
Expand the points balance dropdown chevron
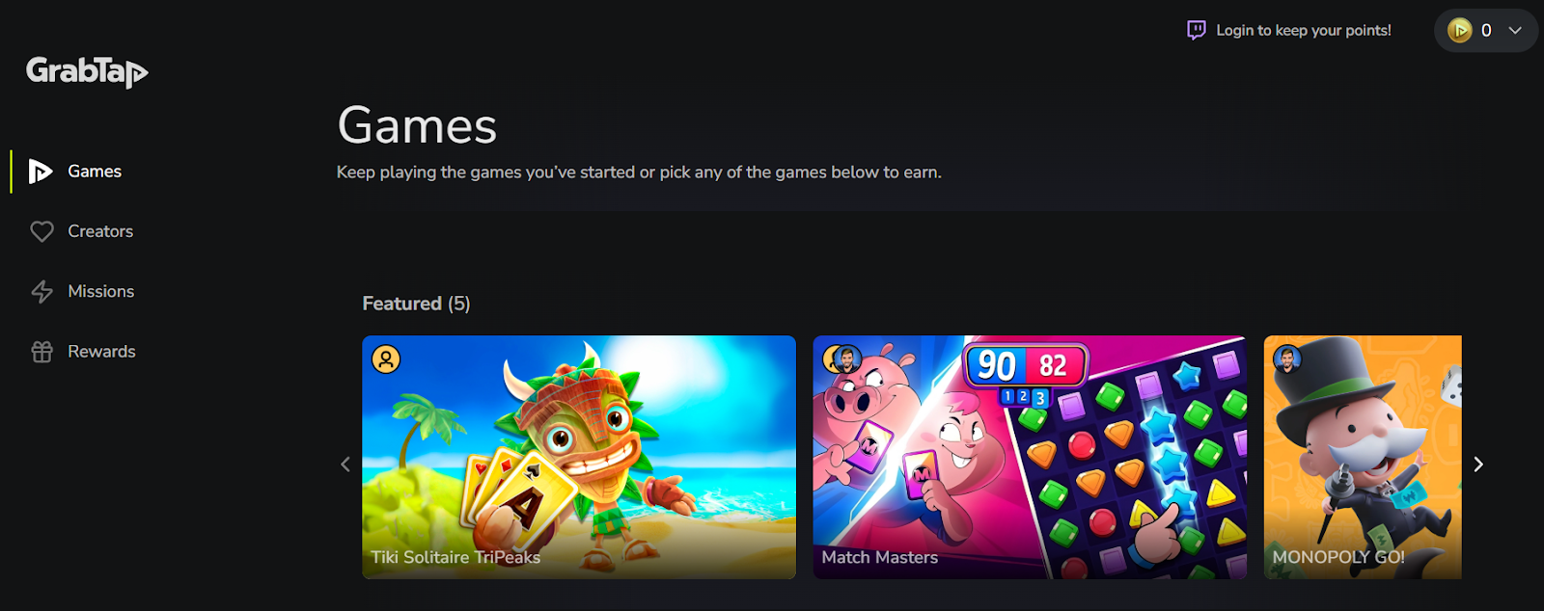pyautogui.click(x=1515, y=30)
